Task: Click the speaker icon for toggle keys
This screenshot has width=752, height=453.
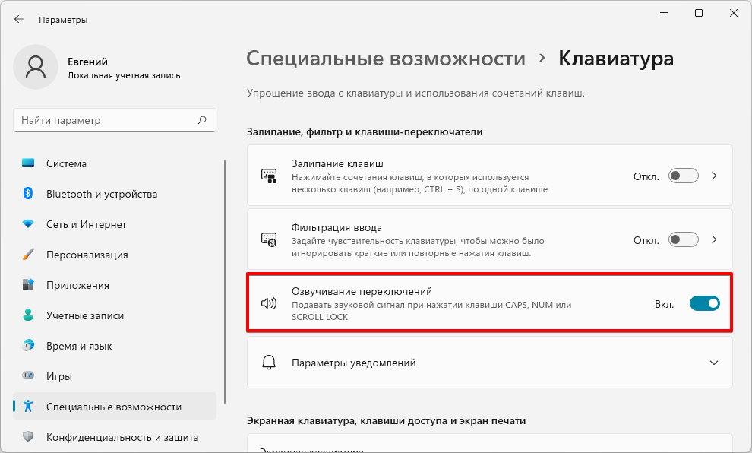Action: point(269,303)
